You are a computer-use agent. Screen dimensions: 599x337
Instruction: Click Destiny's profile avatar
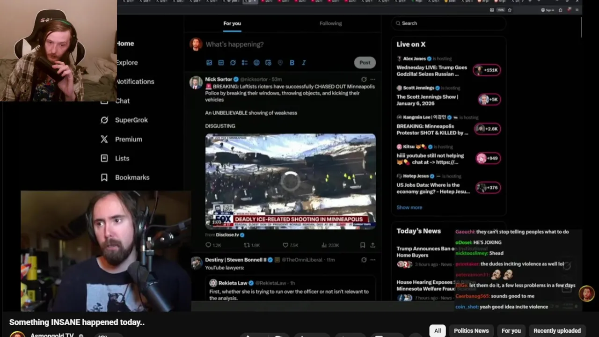tap(197, 263)
